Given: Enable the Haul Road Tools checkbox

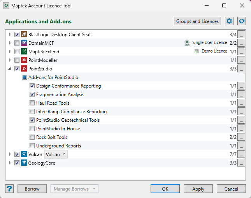Looking at the screenshot, I should [32, 103].
